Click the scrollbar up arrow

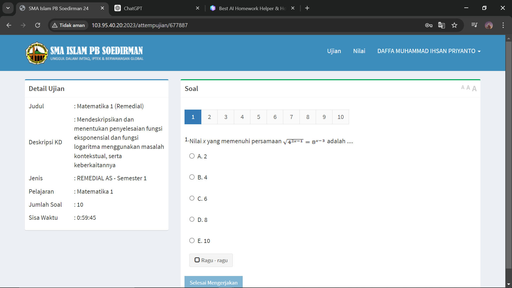tap(509, 38)
